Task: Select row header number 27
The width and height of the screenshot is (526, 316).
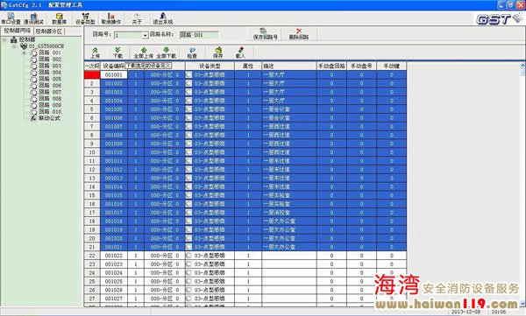Action: (x=92, y=298)
